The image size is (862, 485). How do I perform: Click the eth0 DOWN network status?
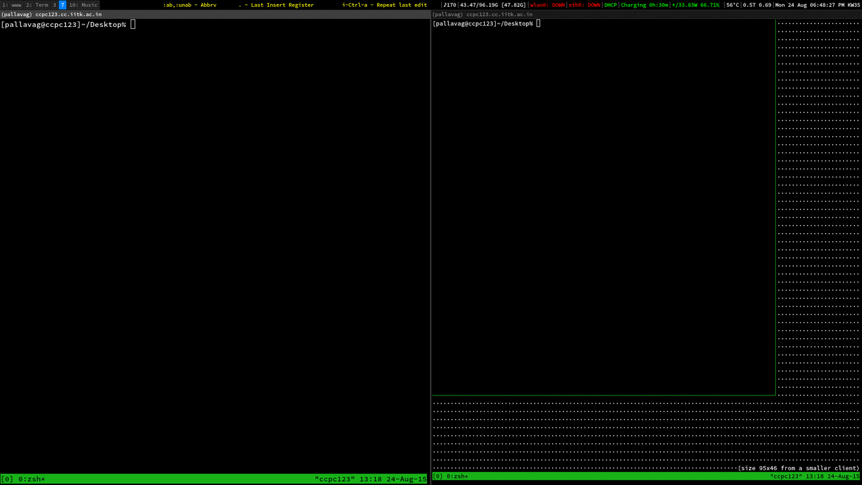(x=585, y=5)
